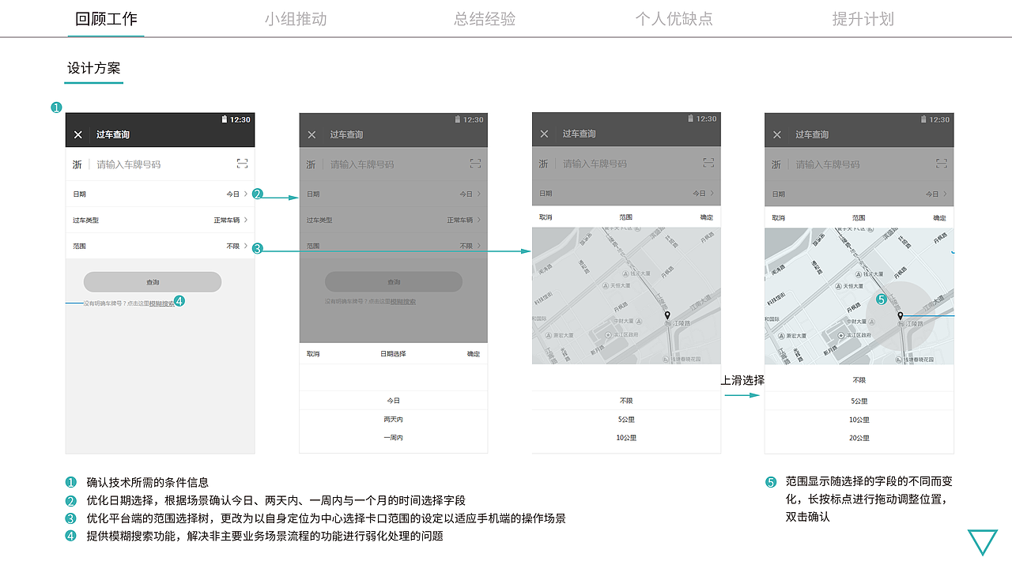Tap the plate scan icon on first mockup
The image size is (1012, 569).
coord(242,164)
